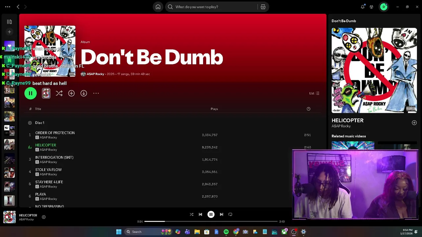Toggle repeat mode
The image size is (422, 237).
[230, 214]
